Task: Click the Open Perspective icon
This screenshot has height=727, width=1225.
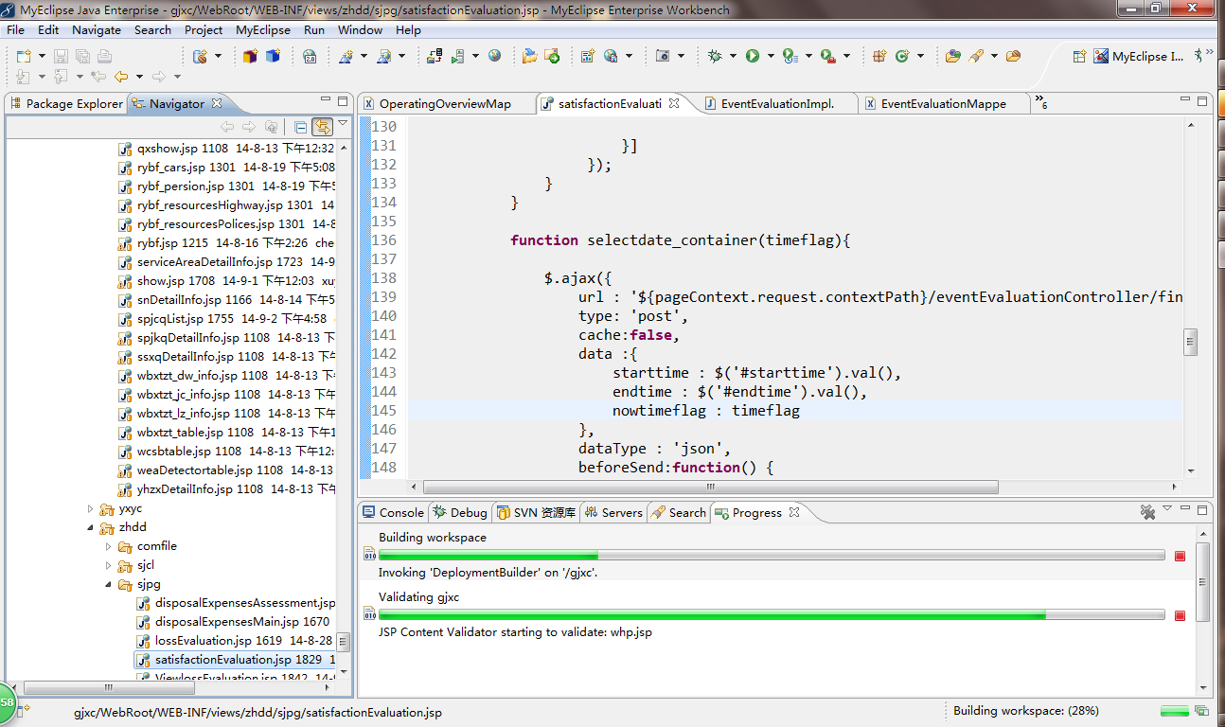Action: coord(1079,57)
